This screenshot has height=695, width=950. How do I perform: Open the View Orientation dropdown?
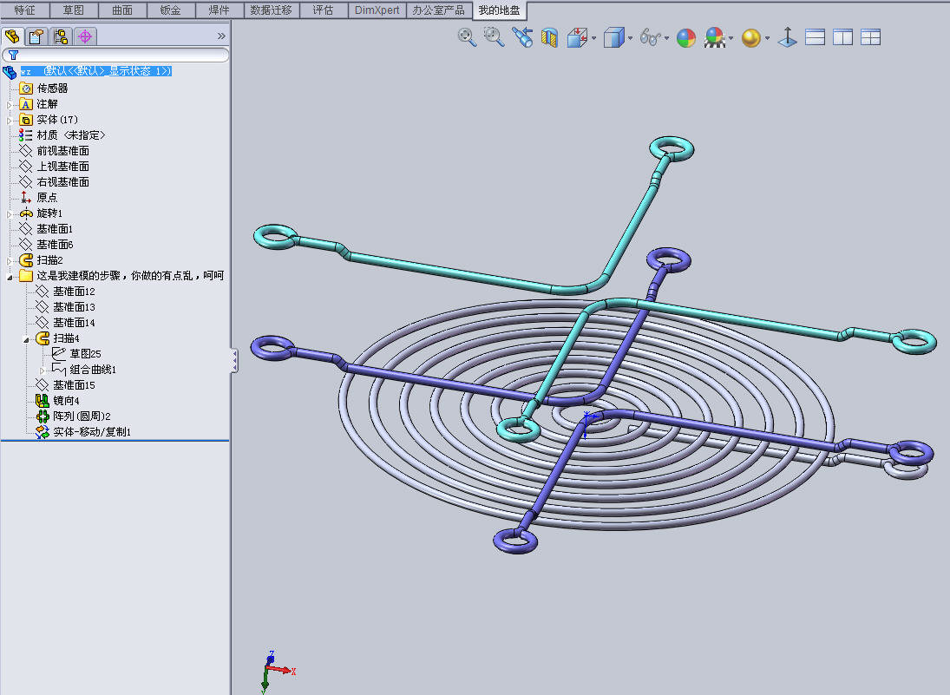click(x=579, y=37)
